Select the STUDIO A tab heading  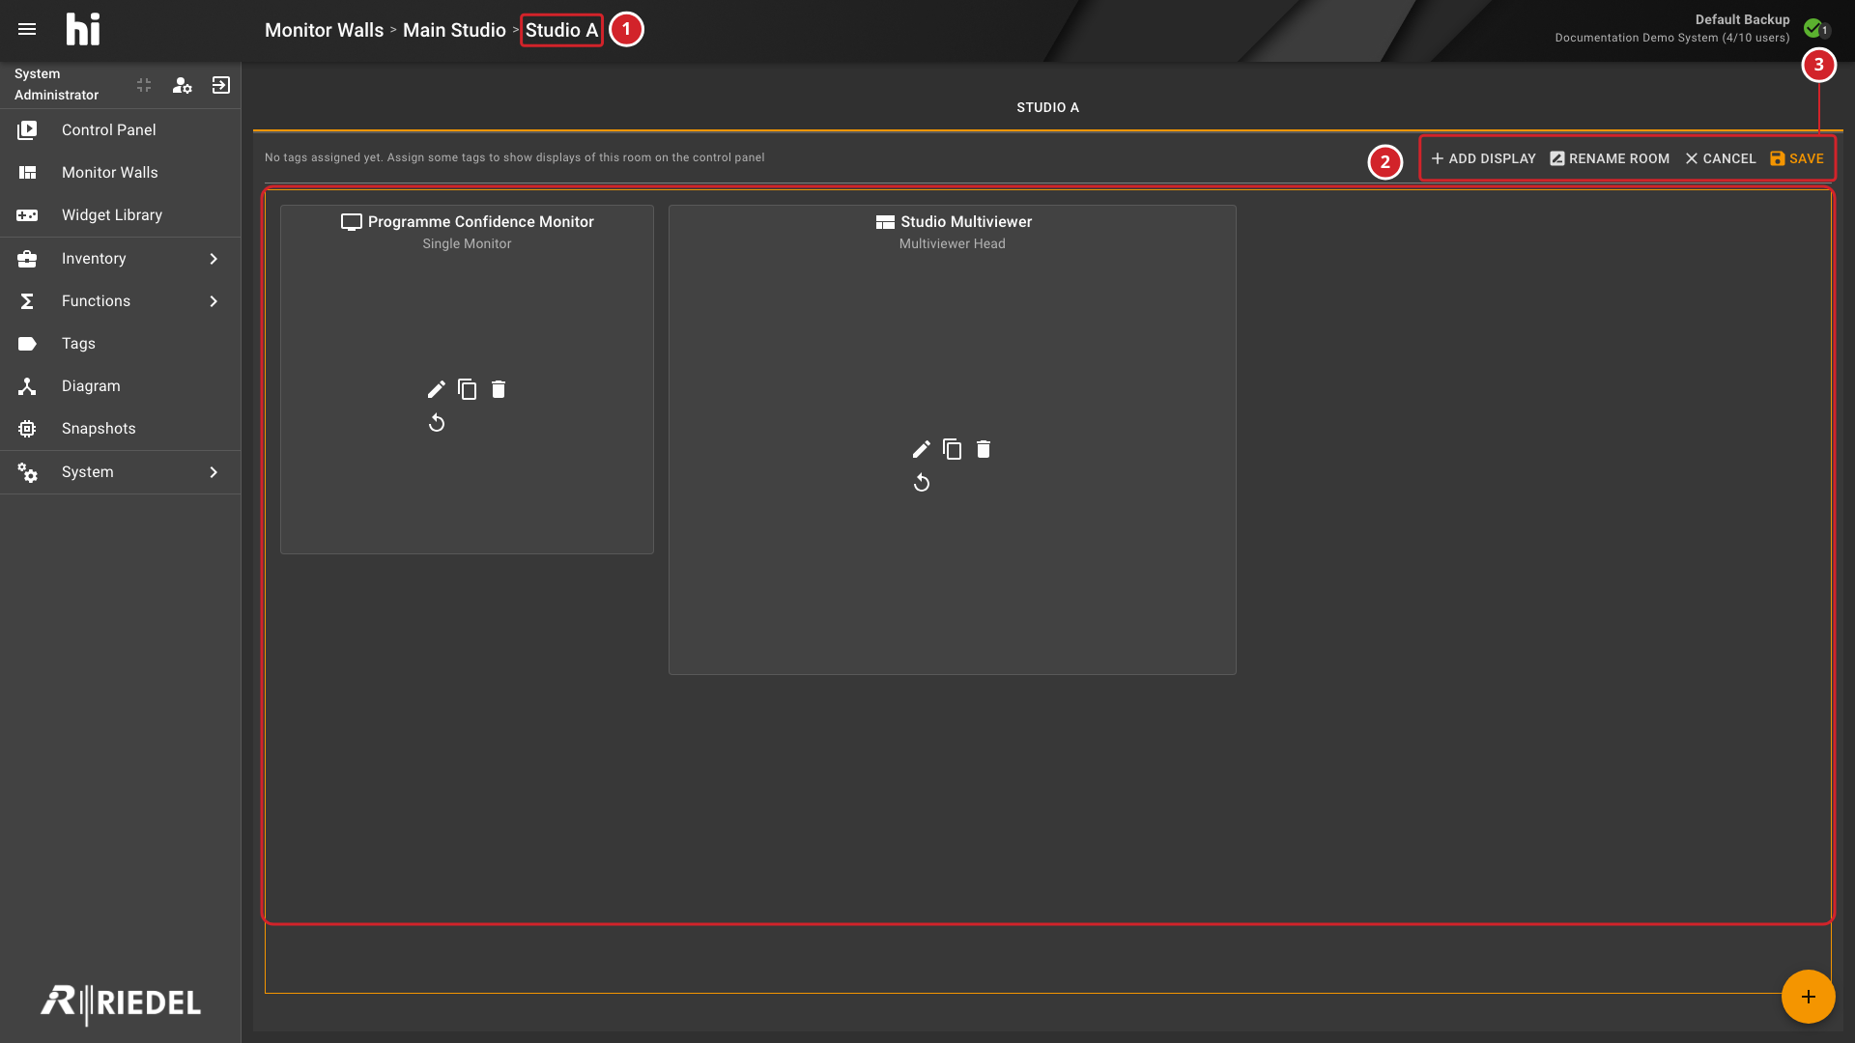click(x=1047, y=107)
